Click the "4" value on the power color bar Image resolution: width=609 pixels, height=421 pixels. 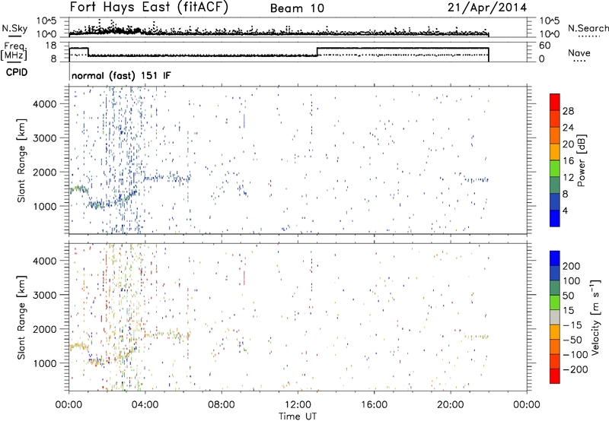(x=565, y=210)
